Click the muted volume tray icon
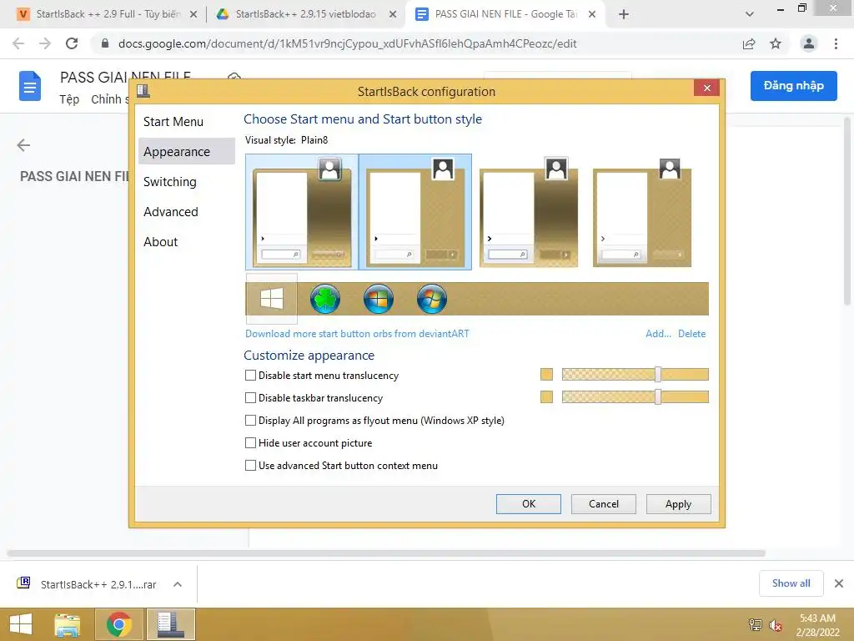Image resolution: width=854 pixels, height=641 pixels. [776, 625]
